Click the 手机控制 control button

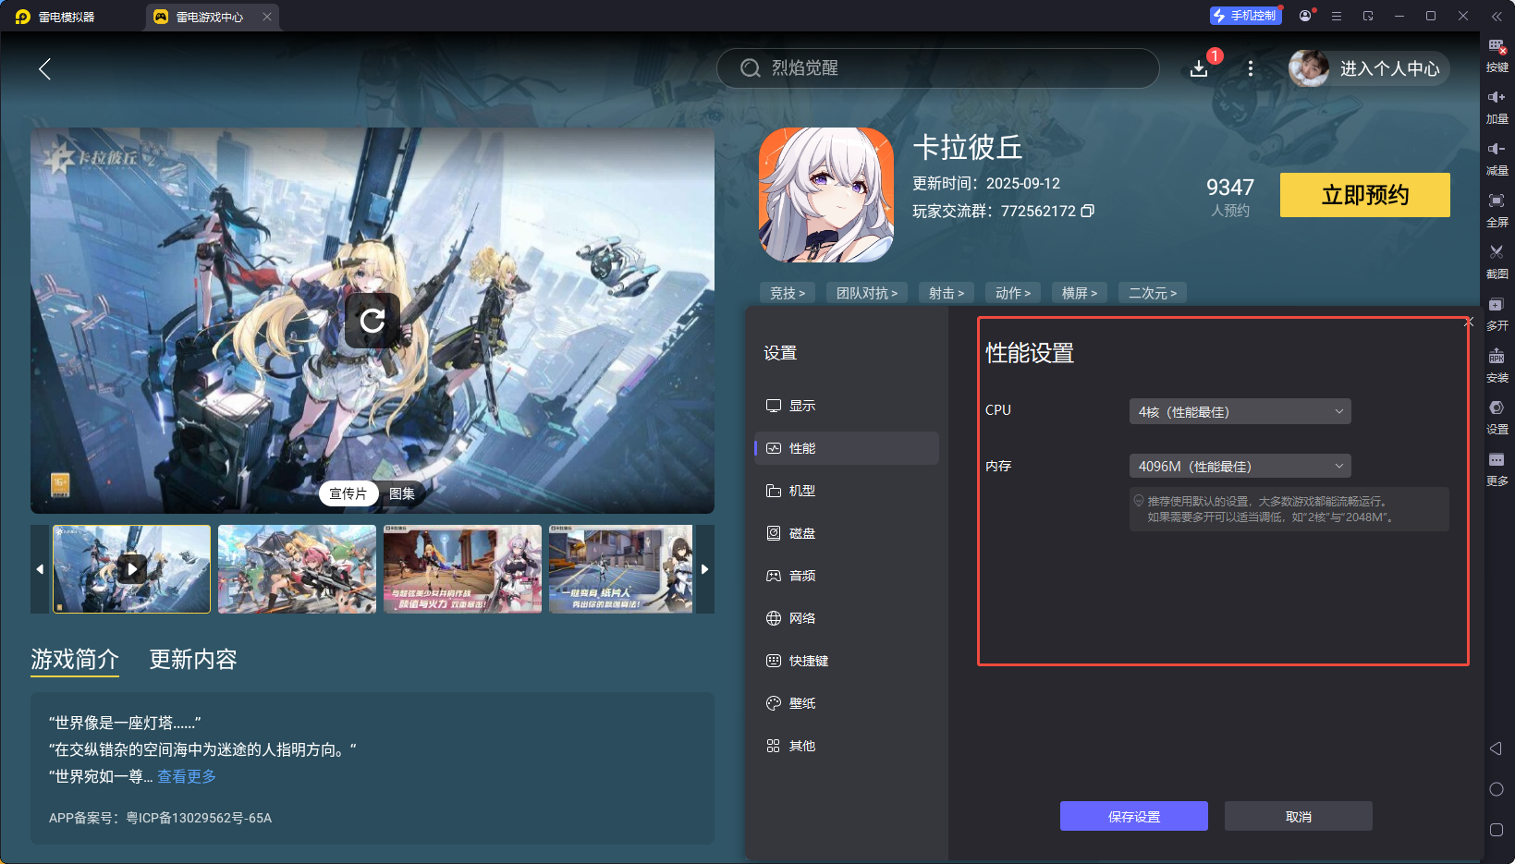[1245, 15]
